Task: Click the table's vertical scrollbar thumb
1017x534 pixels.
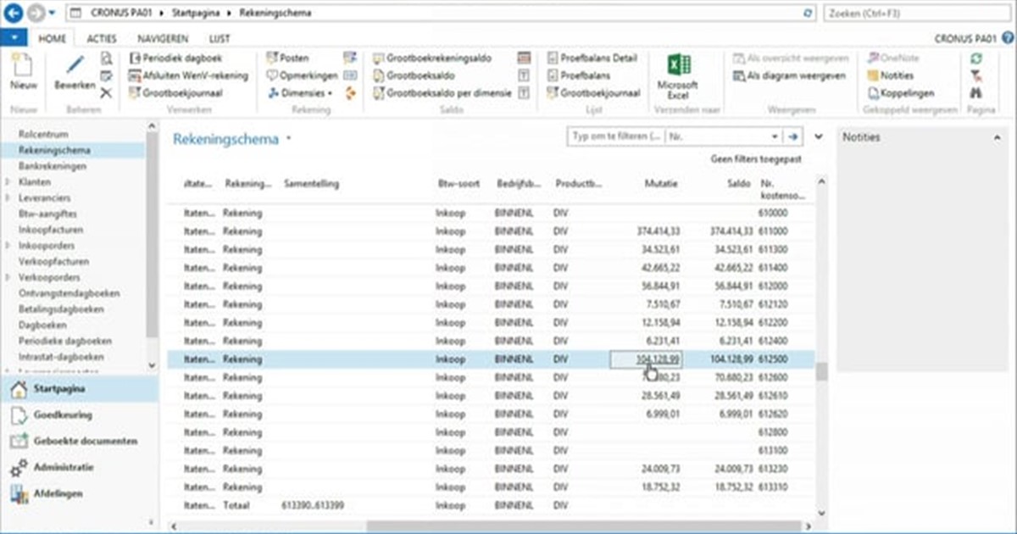Action: click(820, 372)
